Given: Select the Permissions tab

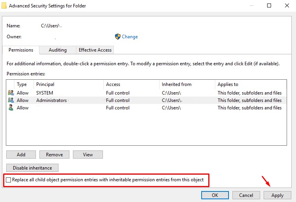Looking at the screenshot, I should [x=21, y=50].
